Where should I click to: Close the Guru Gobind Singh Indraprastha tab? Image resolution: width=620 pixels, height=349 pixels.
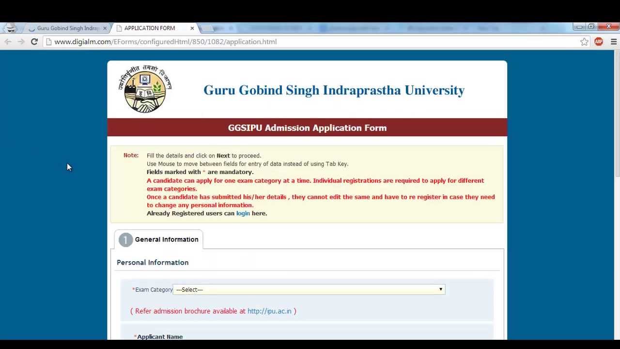pos(105,28)
